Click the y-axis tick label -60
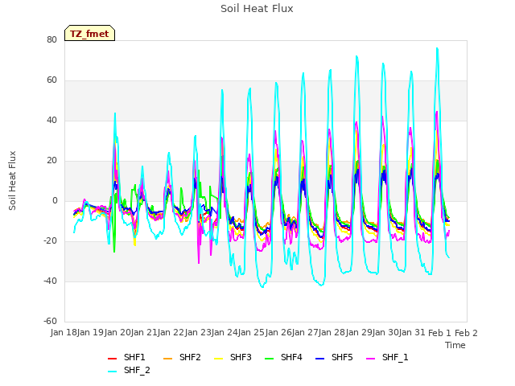 coord(50,321)
